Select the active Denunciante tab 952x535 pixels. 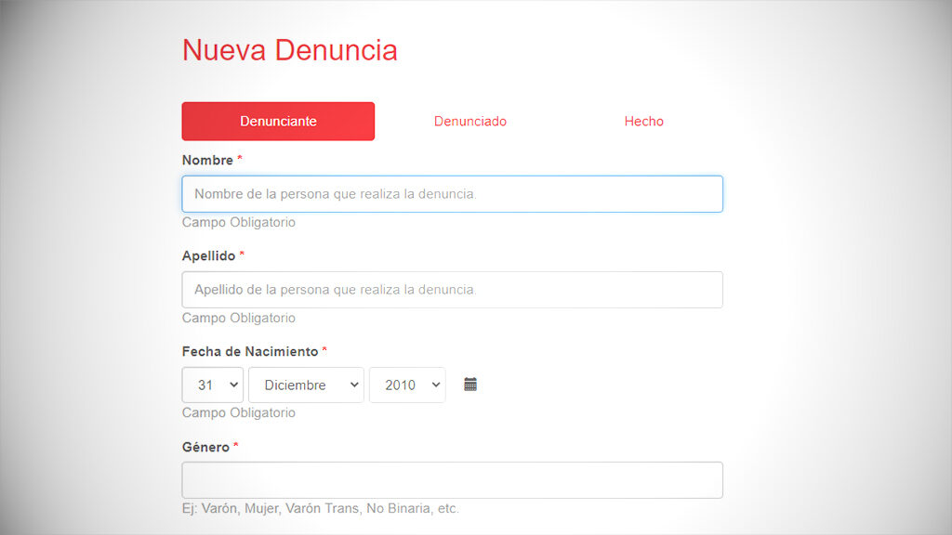click(x=278, y=122)
